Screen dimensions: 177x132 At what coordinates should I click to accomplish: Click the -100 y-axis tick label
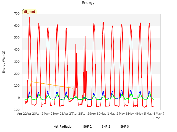tap(16, 110)
